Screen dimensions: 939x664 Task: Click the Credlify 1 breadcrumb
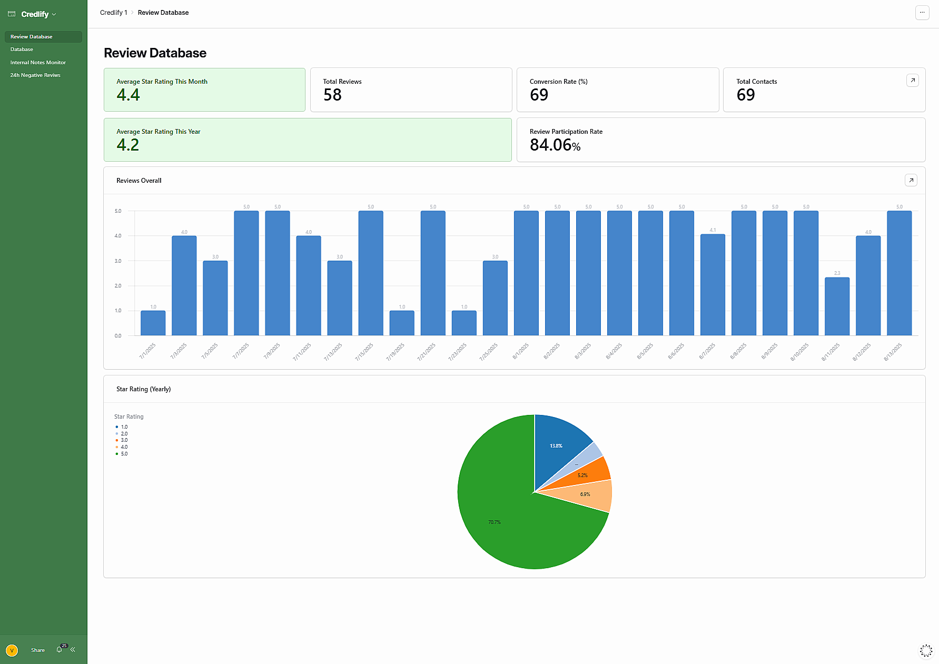(113, 13)
